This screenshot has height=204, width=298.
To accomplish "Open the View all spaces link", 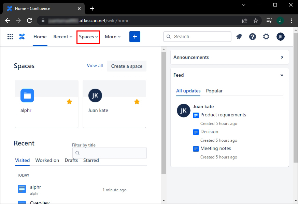I will (x=95, y=65).
